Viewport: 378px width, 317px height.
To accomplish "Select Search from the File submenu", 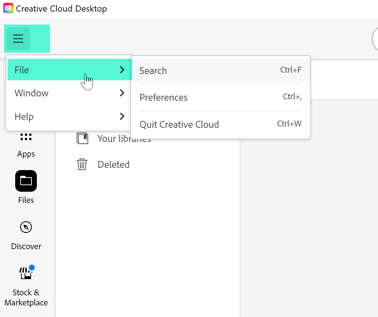I will 153,71.
